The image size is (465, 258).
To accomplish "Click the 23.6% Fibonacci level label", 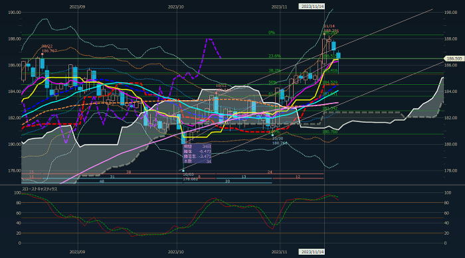I will click(x=274, y=56).
